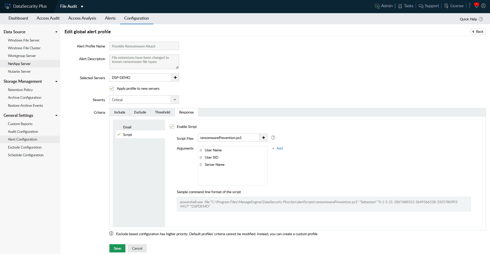Image resolution: width=490 pixels, height=254 pixels.
Task: Click the help icon next to Script Files
Action: 273,138
